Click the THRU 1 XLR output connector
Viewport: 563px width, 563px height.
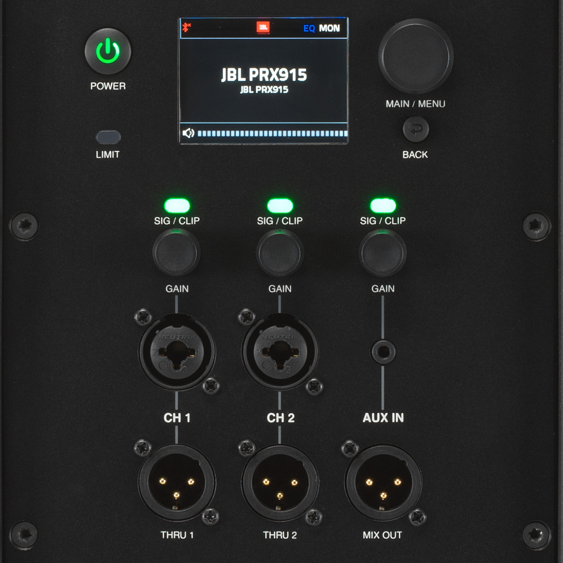(177, 483)
